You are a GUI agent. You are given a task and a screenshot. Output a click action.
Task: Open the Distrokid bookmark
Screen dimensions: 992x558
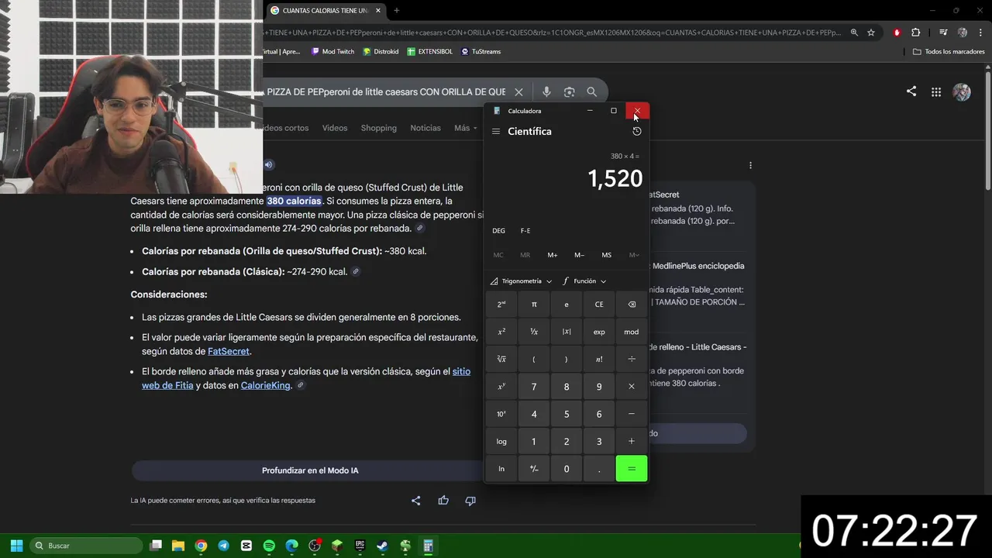381,51
